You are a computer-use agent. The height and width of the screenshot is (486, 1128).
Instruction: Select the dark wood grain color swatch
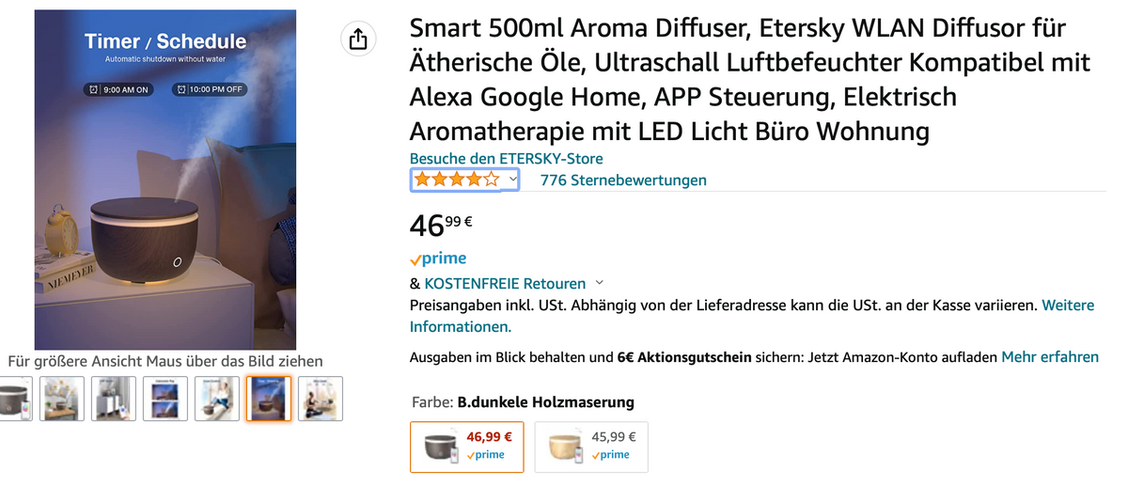(467, 446)
